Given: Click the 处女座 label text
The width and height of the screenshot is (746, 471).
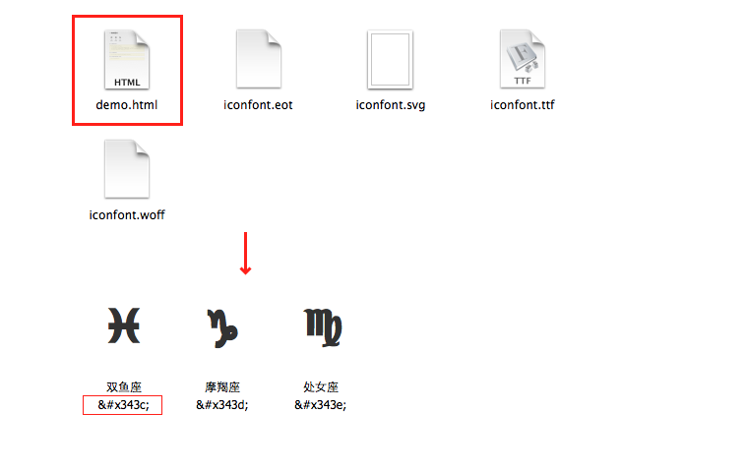Looking at the screenshot, I should tap(321, 386).
